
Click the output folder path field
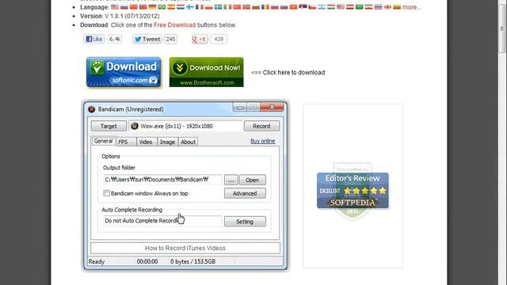pyautogui.click(x=162, y=180)
